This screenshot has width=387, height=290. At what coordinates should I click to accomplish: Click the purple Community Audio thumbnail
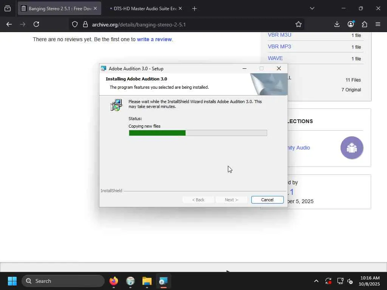pos(352,148)
